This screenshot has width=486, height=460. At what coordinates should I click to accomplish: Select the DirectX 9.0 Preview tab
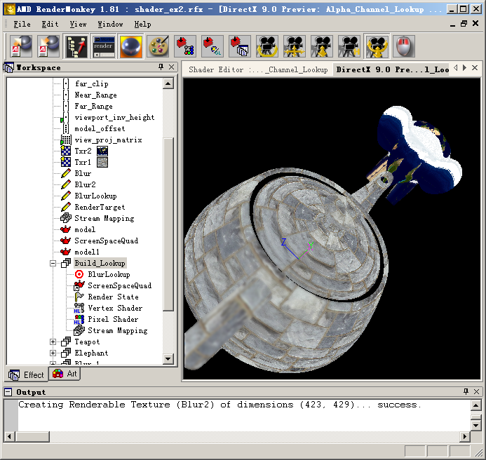(392, 69)
